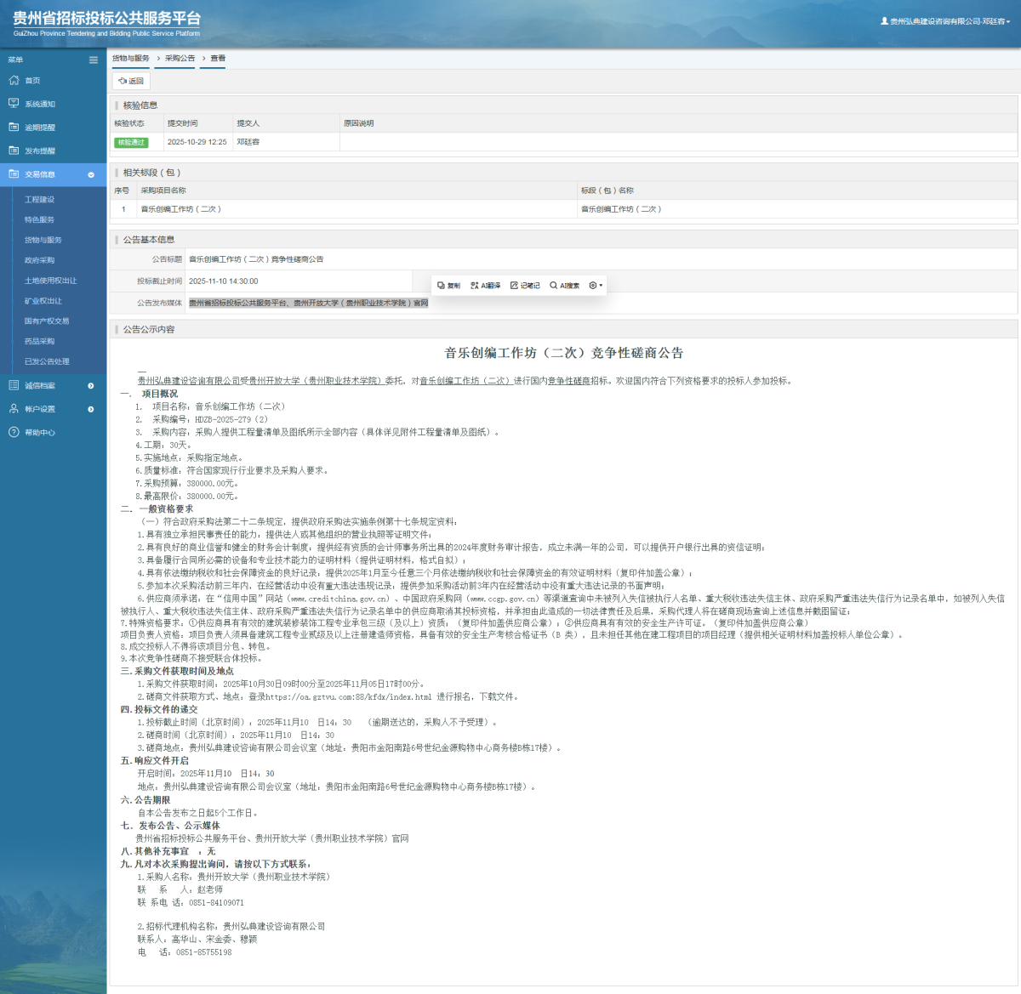The height and width of the screenshot is (994, 1021).
Task: Click the 货物与服务 breadcrumb link
Action: pyautogui.click(x=131, y=59)
